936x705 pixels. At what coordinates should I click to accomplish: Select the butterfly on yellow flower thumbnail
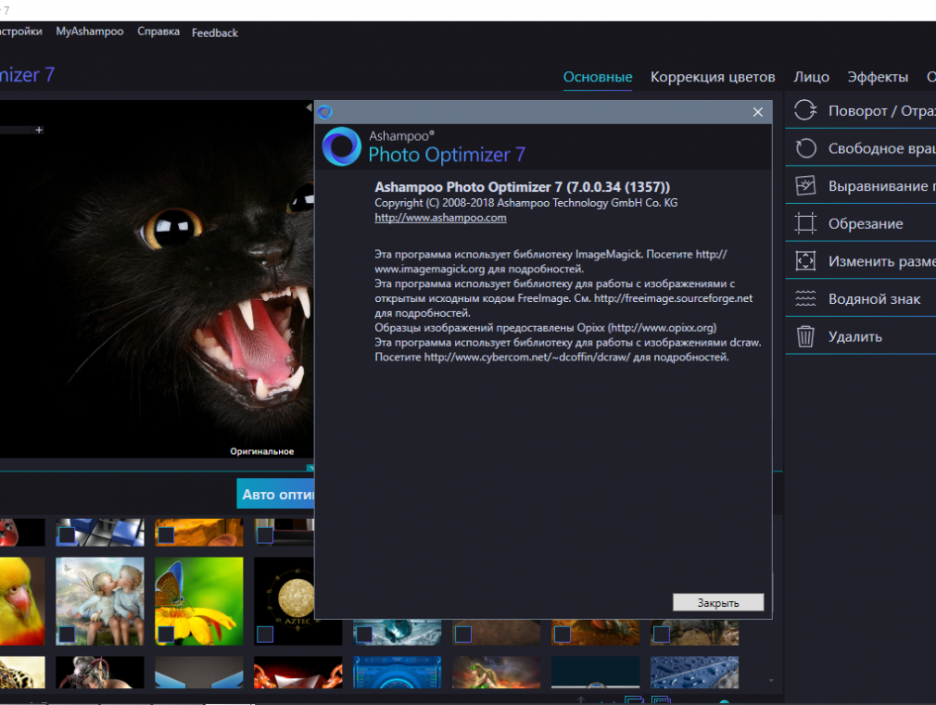coord(198,601)
